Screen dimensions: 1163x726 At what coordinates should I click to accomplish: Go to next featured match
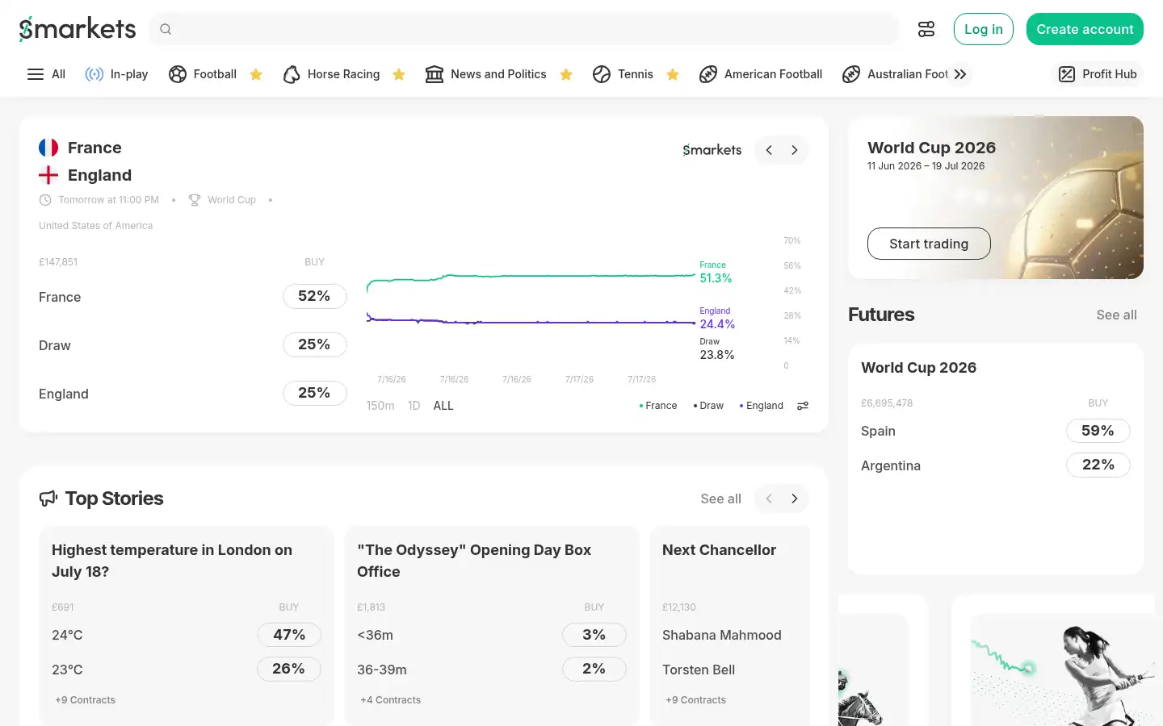795,150
